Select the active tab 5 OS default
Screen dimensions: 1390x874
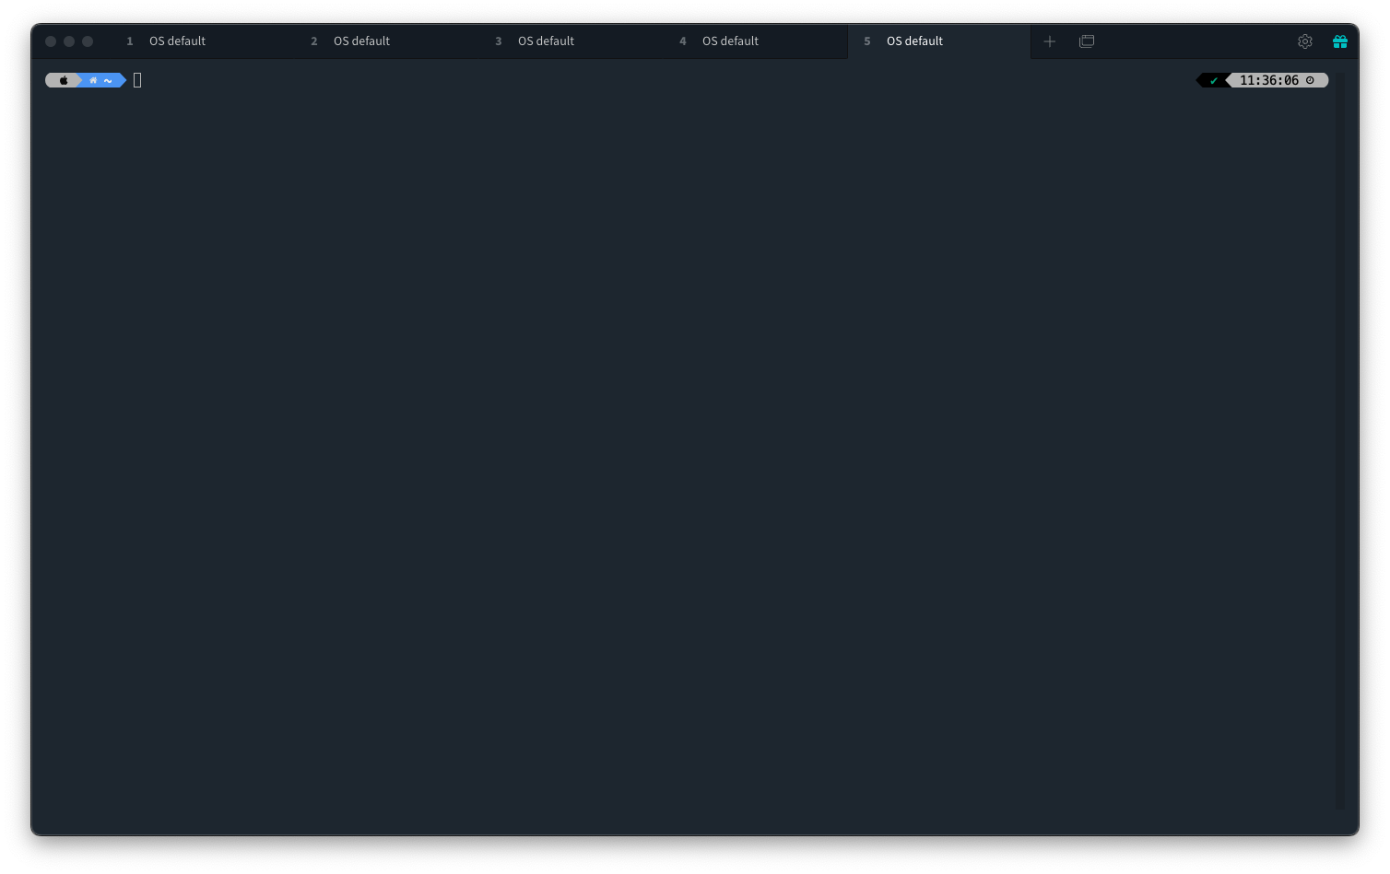click(914, 41)
